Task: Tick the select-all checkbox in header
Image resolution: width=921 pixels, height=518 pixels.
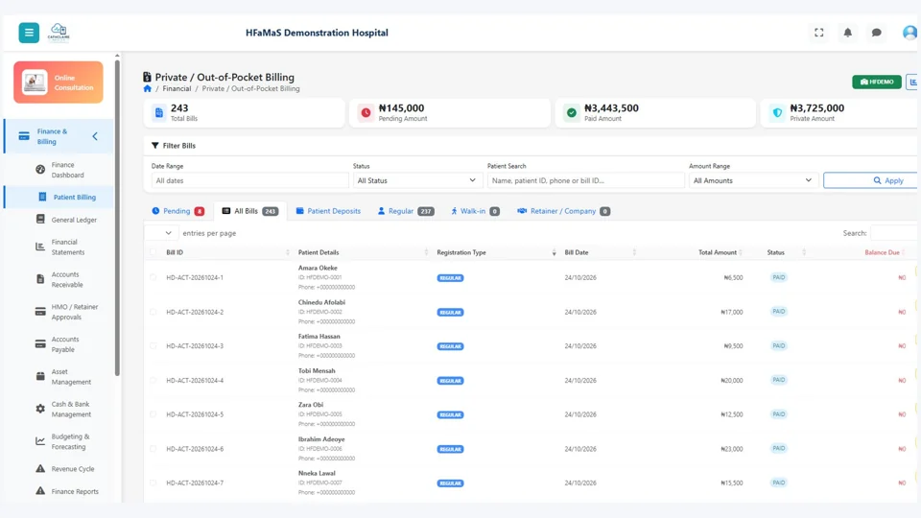Action: [x=153, y=252]
